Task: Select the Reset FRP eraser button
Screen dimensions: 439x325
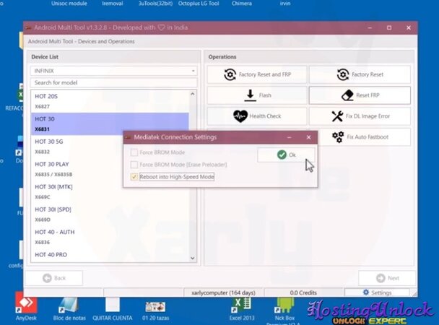Action: (x=360, y=95)
